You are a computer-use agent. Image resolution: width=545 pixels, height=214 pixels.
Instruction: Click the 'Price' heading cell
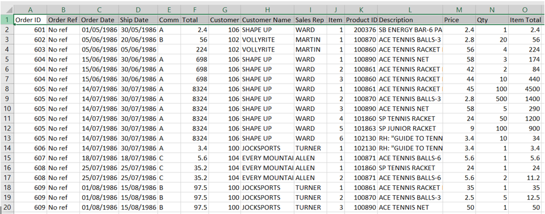coord(460,20)
